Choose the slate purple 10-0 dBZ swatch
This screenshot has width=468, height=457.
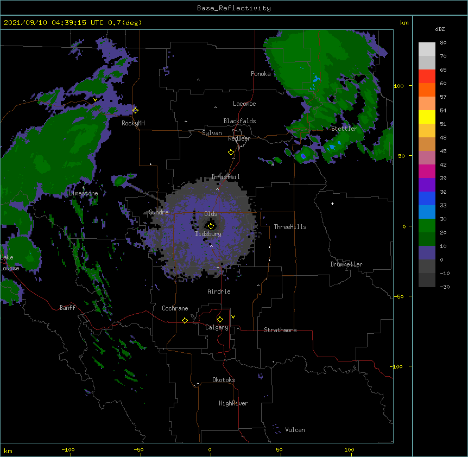click(427, 253)
